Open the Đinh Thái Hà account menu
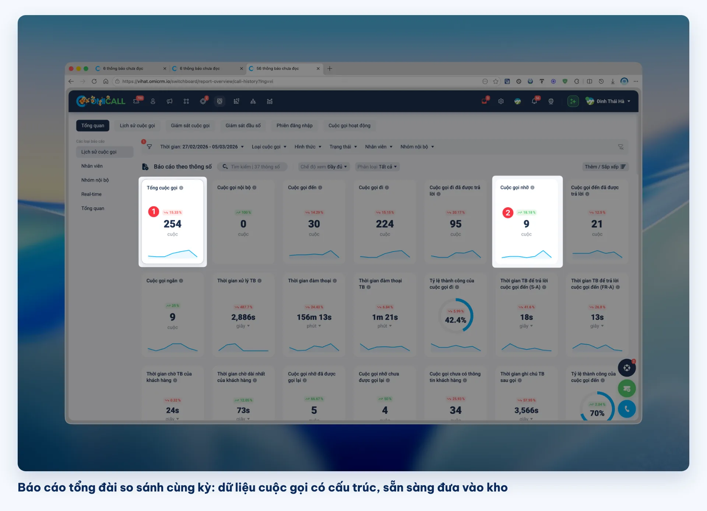 pyautogui.click(x=608, y=101)
